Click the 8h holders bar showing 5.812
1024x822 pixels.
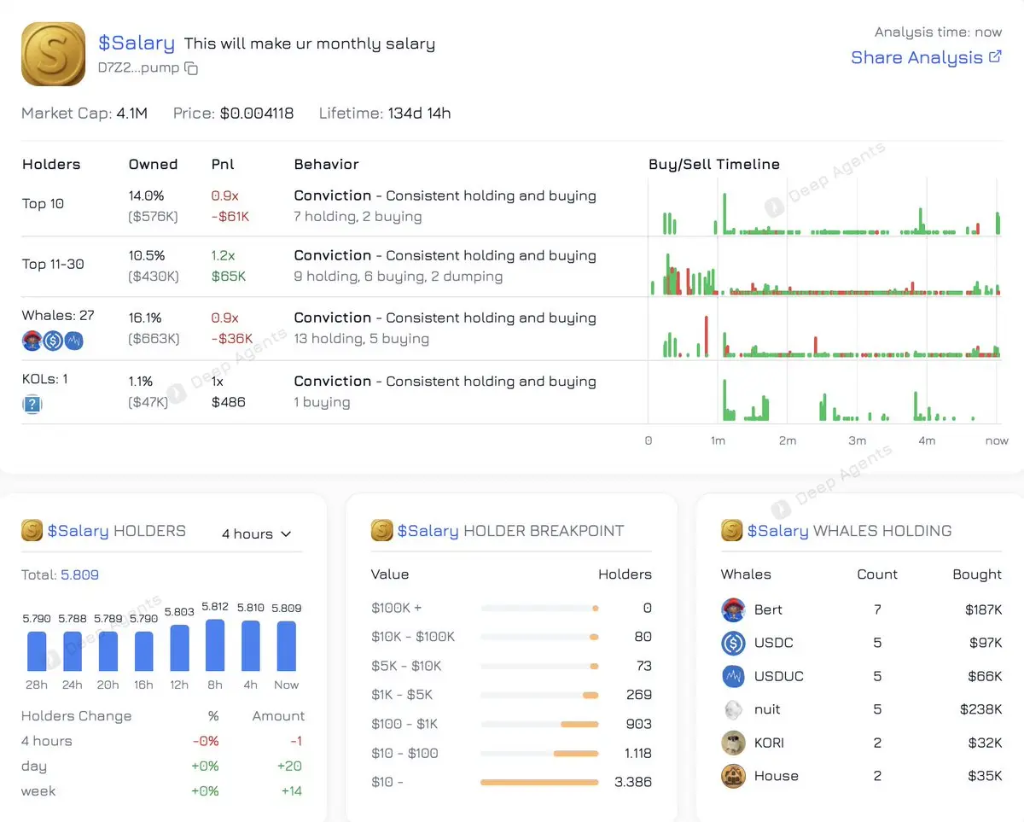coord(215,644)
